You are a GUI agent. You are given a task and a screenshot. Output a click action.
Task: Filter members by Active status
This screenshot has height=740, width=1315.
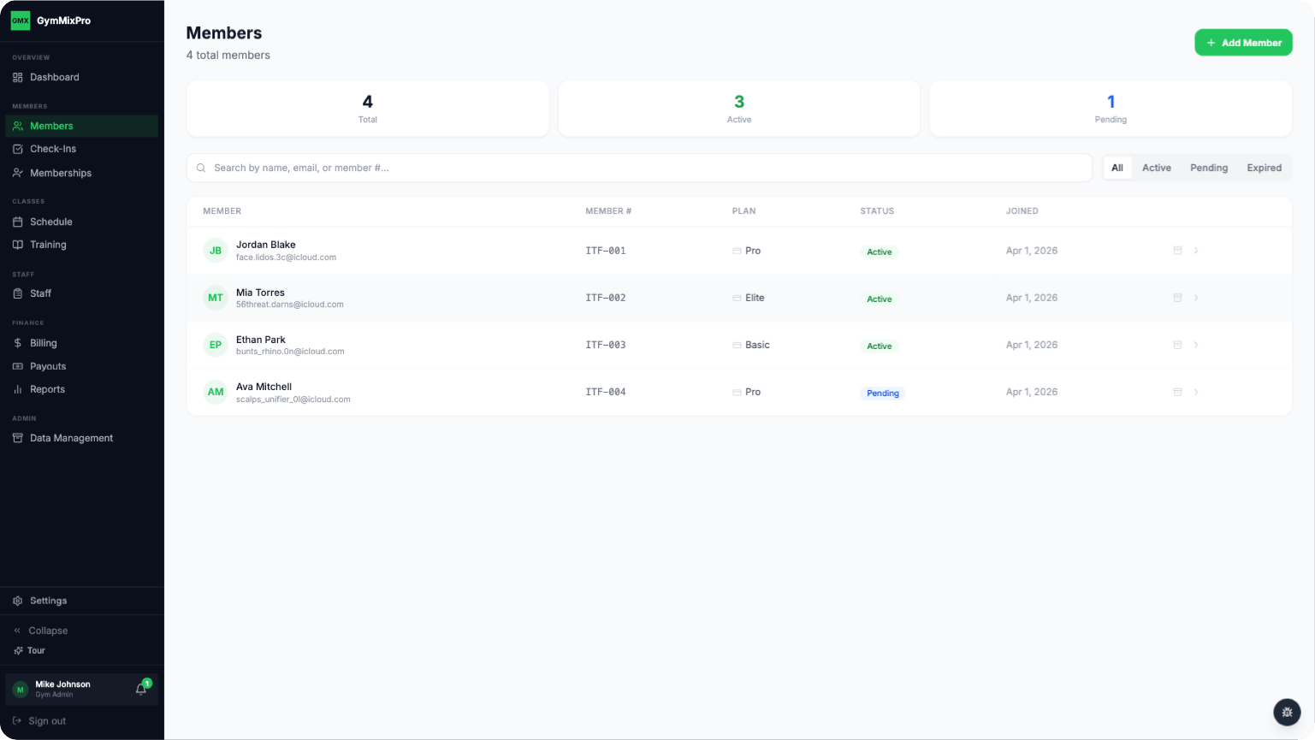(x=1157, y=168)
